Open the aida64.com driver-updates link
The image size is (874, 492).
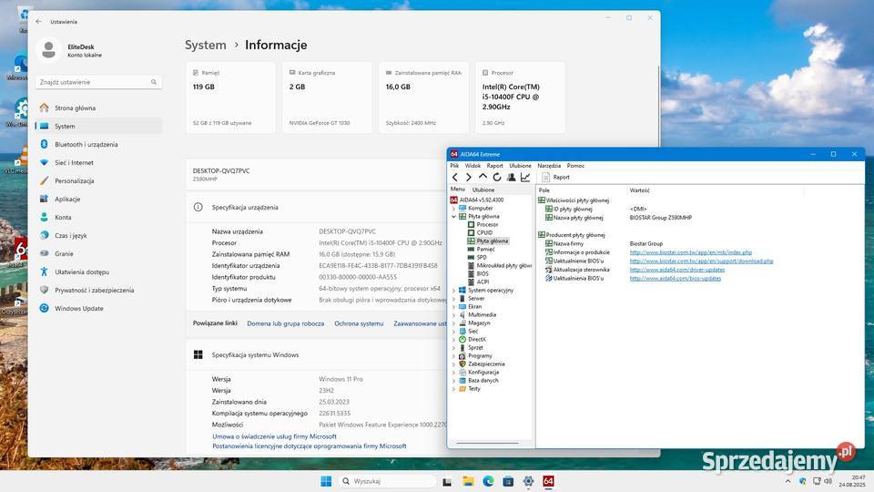[x=677, y=270]
